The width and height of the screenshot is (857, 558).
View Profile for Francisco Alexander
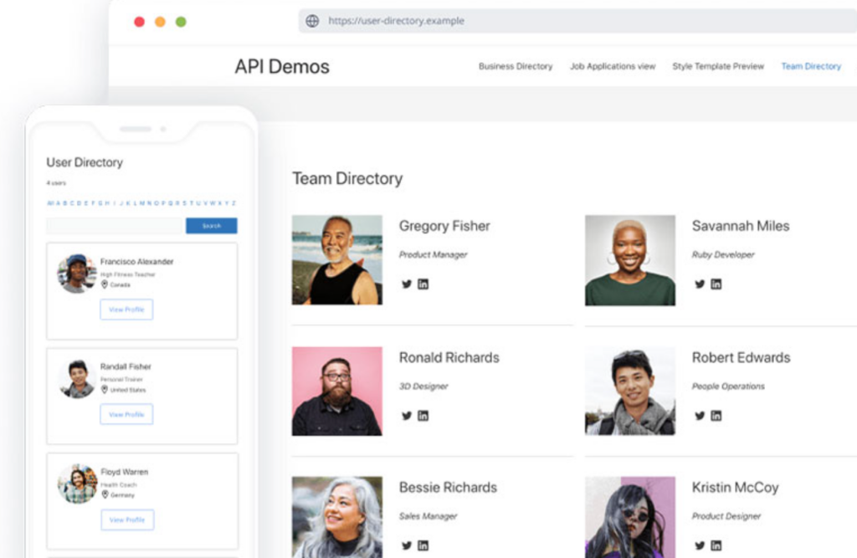coord(126,310)
